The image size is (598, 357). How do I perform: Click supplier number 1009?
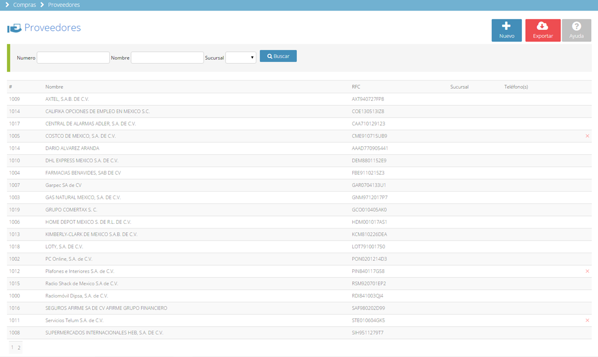tap(15, 99)
